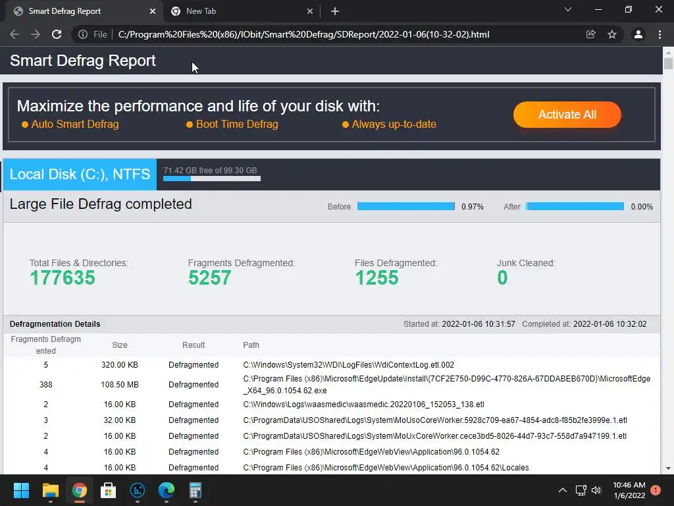Viewport: 674px width, 506px height.
Task: Open Calculator from the taskbar
Action: 195,490
